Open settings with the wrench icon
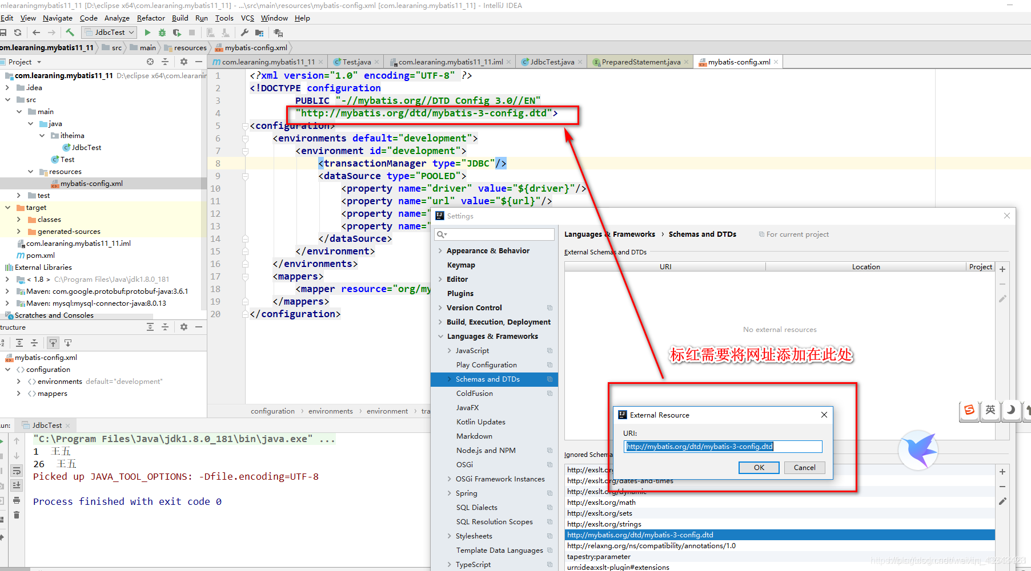This screenshot has width=1031, height=571. click(x=244, y=33)
